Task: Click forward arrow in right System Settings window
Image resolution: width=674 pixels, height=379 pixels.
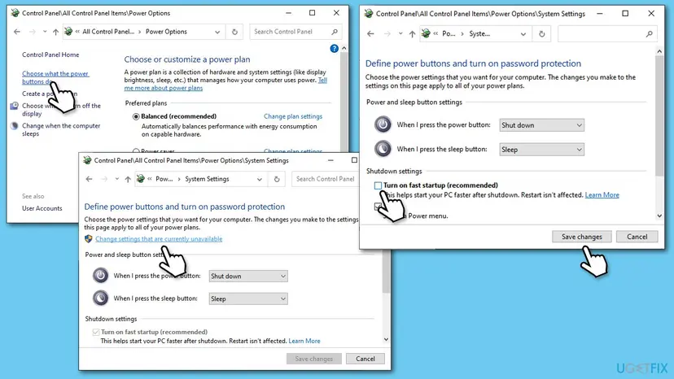Action: pos(387,34)
